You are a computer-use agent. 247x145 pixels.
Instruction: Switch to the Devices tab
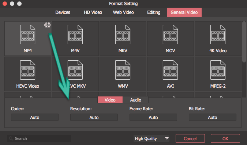click(x=63, y=12)
